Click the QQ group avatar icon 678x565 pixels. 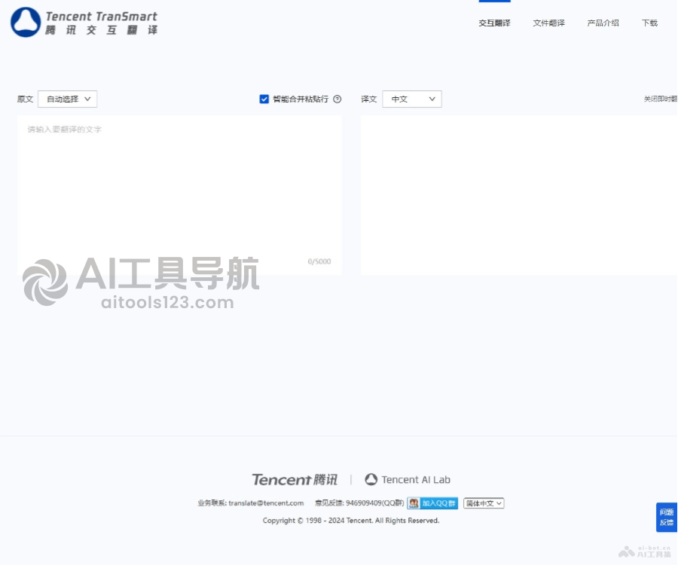(x=414, y=503)
